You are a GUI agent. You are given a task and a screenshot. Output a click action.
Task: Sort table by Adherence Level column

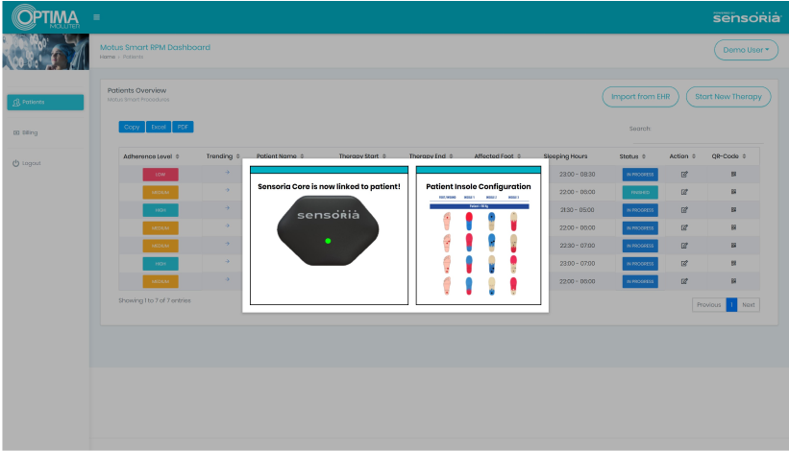pyautogui.click(x=151, y=155)
